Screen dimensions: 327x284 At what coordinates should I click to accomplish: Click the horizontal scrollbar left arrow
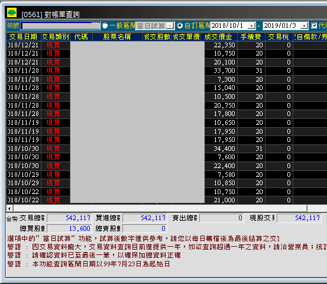pos(9,208)
